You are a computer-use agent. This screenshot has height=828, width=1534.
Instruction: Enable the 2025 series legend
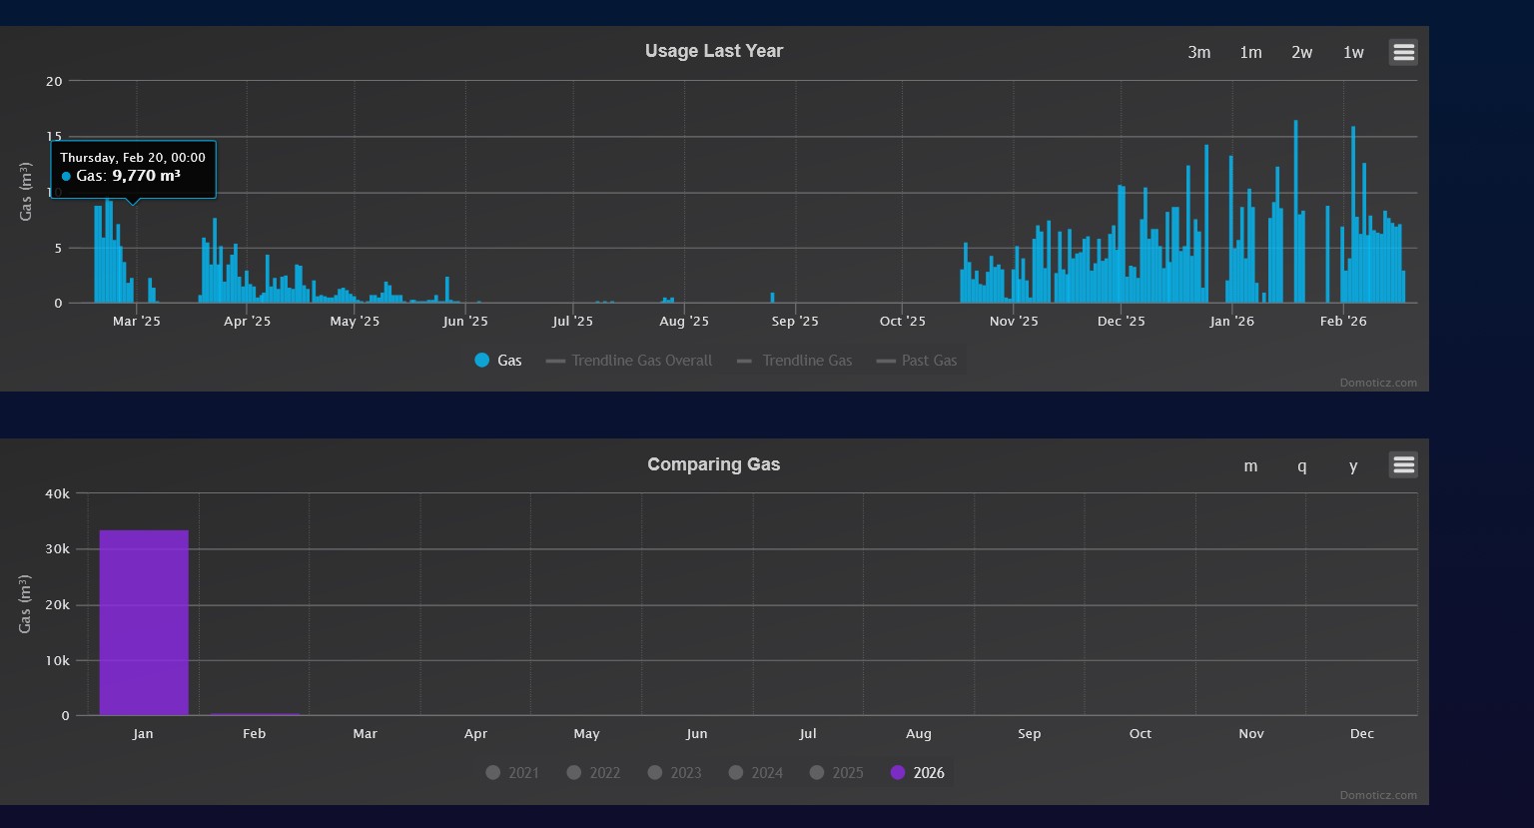point(836,773)
